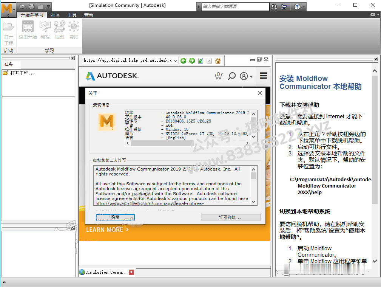Click the scroll-down arrow in license text box
The height and width of the screenshot is (287, 381).
(253, 202)
